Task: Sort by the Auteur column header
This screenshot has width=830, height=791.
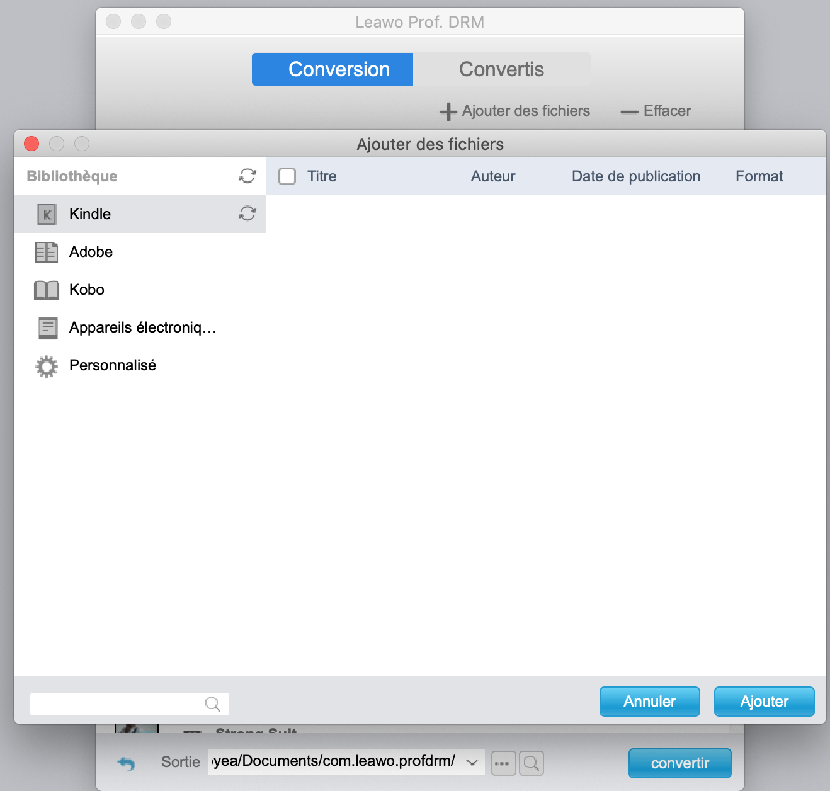Action: (493, 176)
